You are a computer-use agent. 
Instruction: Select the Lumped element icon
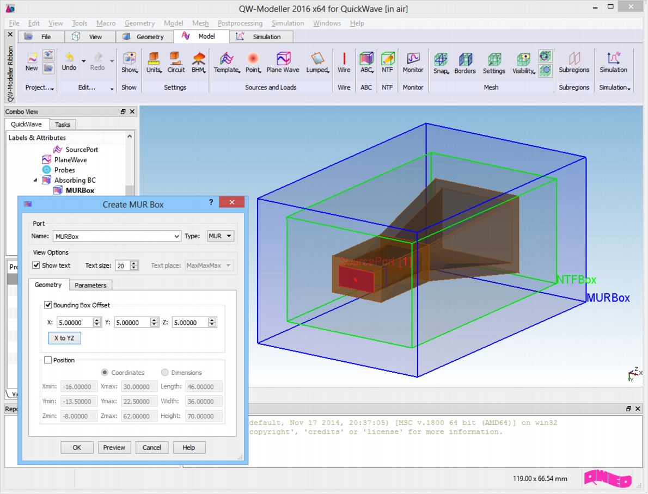tap(317, 58)
